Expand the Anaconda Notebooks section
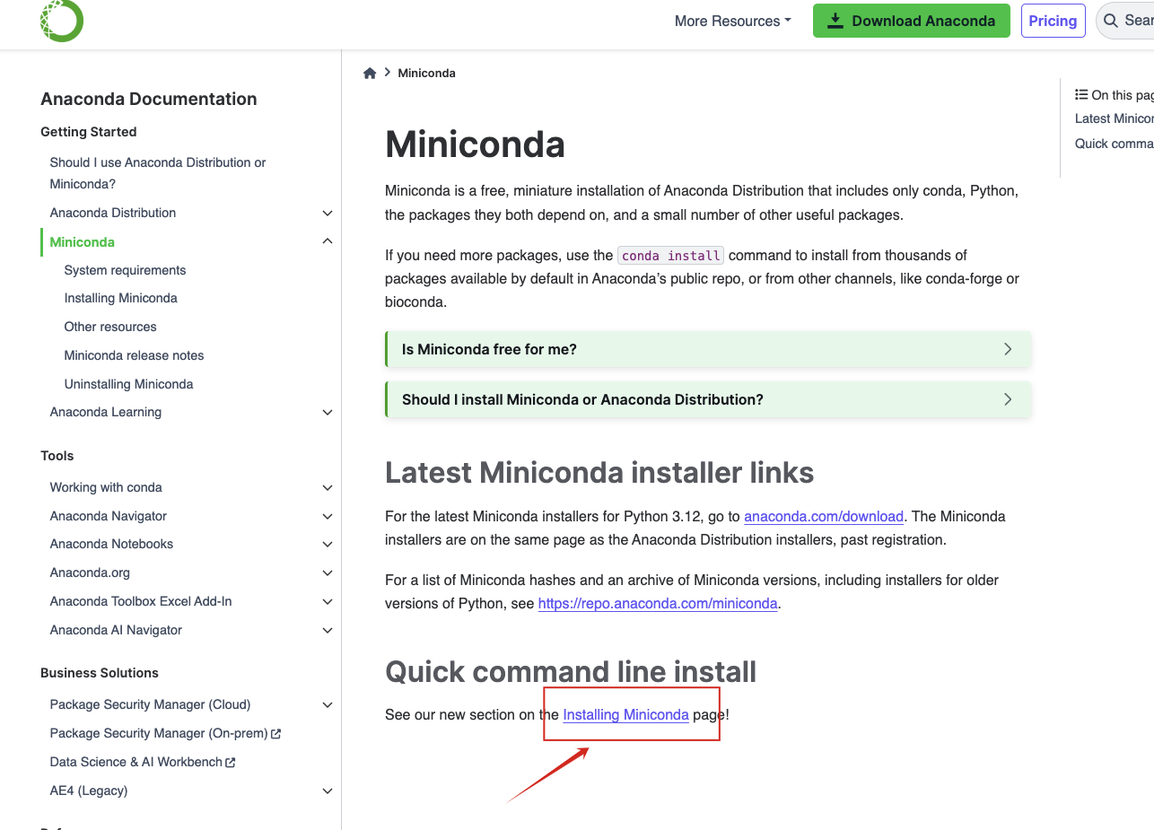The height and width of the screenshot is (830, 1154). pos(328,544)
